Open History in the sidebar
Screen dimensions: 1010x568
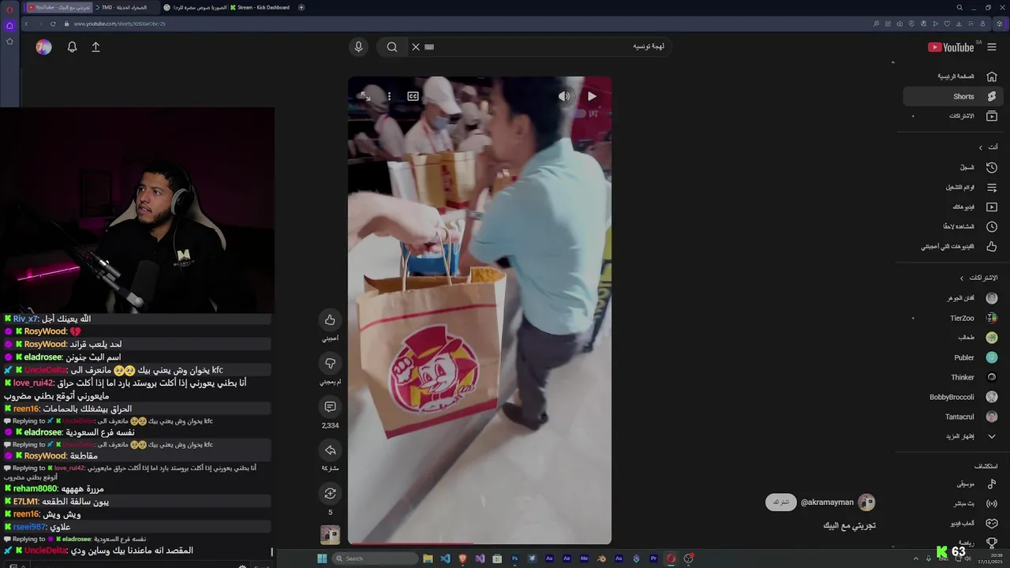(x=952, y=167)
